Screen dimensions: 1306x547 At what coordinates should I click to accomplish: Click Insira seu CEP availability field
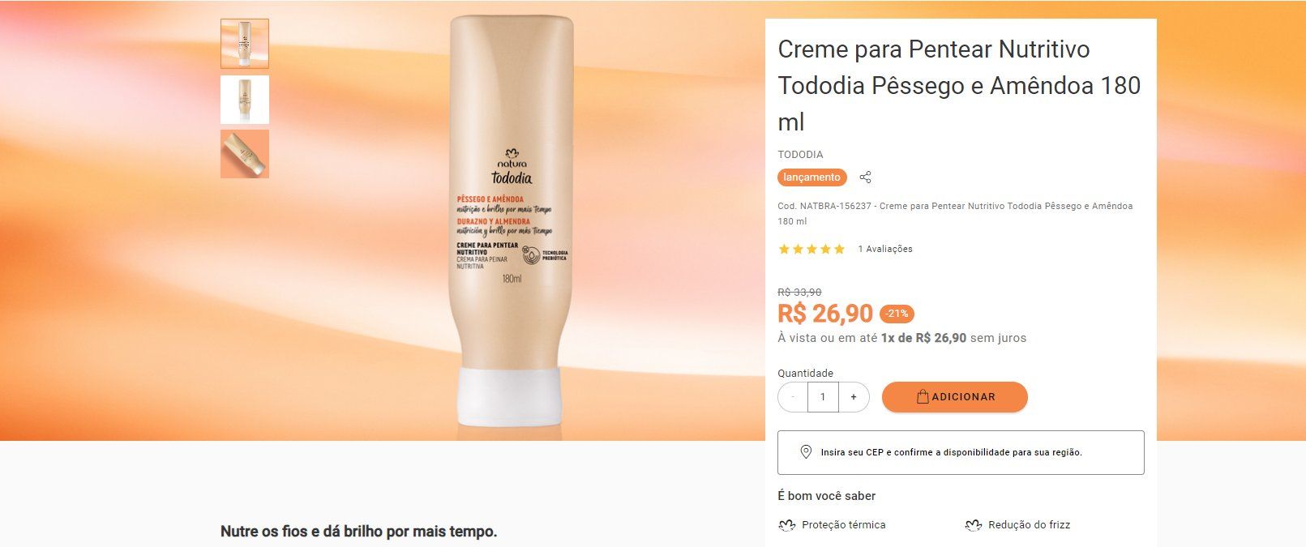[x=961, y=452]
